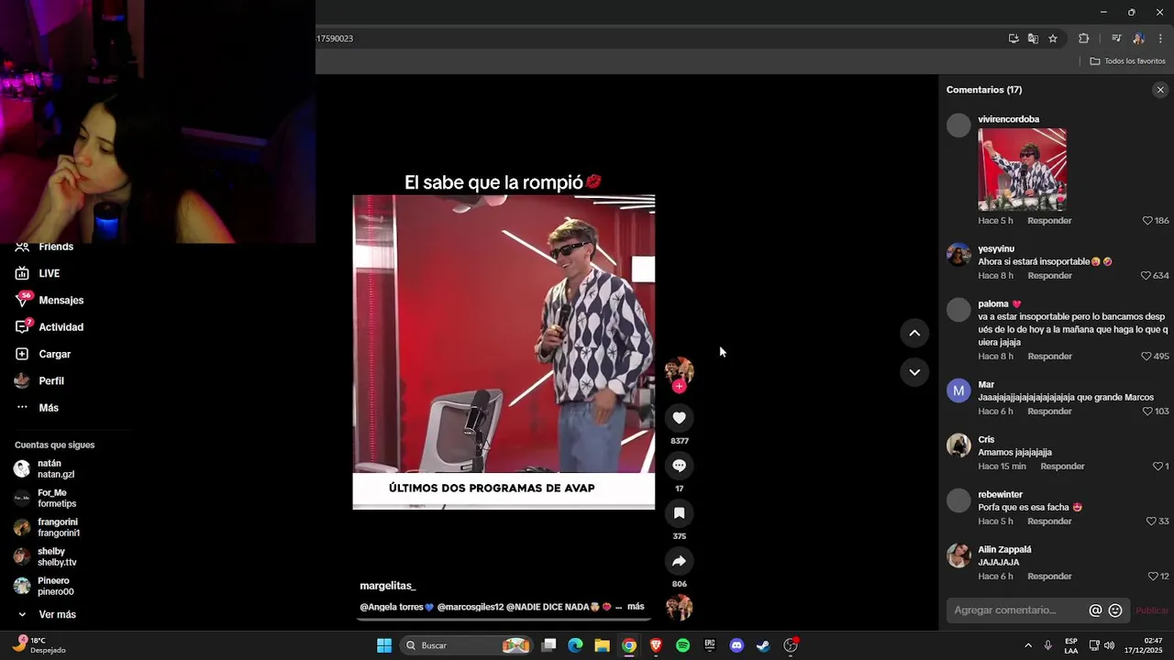Open the browser translate icon
The image size is (1174, 660).
(x=1033, y=38)
